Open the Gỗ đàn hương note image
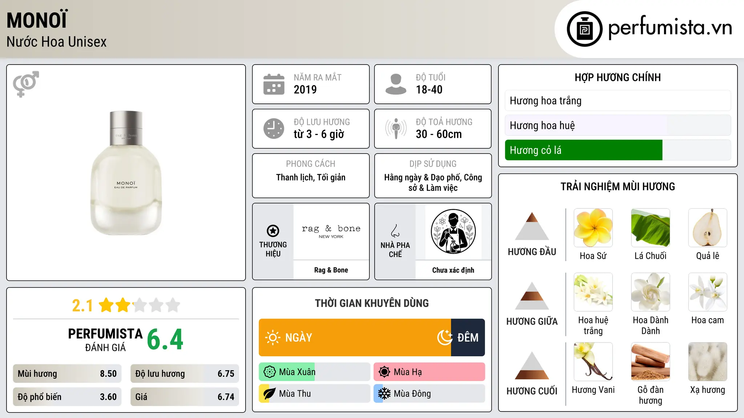The height and width of the screenshot is (418, 744). pyautogui.click(x=651, y=362)
